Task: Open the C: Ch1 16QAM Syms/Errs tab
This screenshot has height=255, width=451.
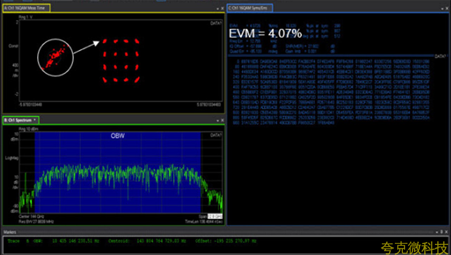Action: 249,9
